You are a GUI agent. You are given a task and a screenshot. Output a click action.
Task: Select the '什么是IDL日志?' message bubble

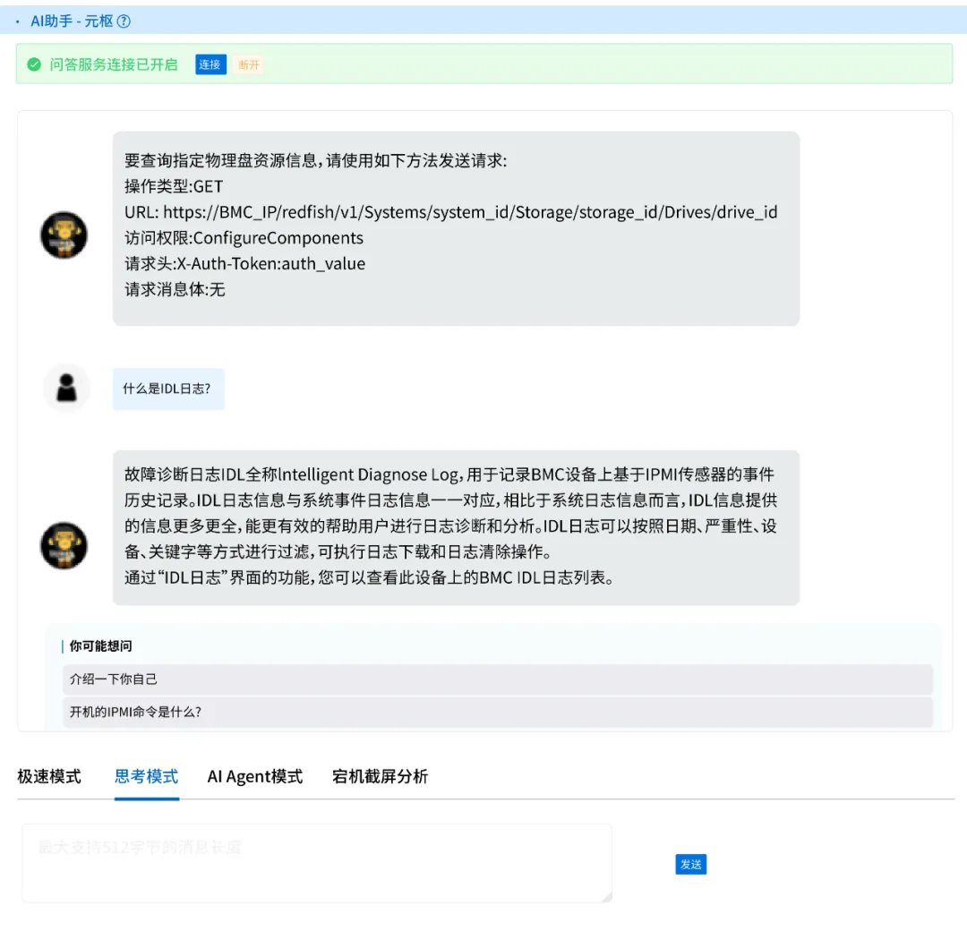click(x=168, y=388)
